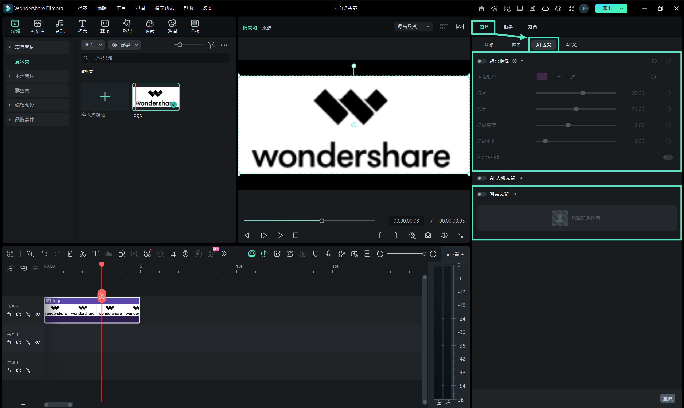Image resolution: width=684 pixels, height=408 pixels.
Task: Click the 偏移 offset slider handle
Action: [x=583, y=93]
